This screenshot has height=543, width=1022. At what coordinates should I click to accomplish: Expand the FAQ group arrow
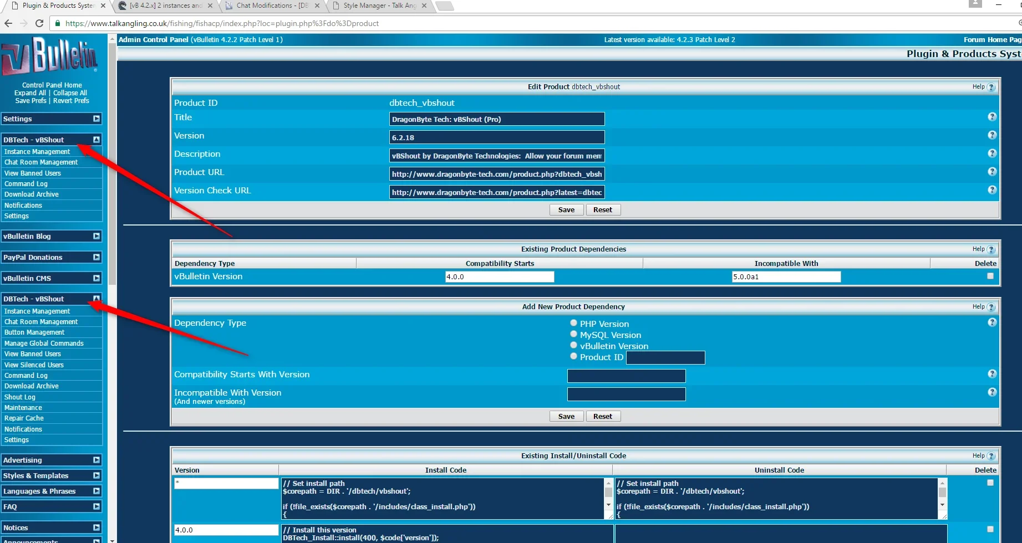(96, 506)
